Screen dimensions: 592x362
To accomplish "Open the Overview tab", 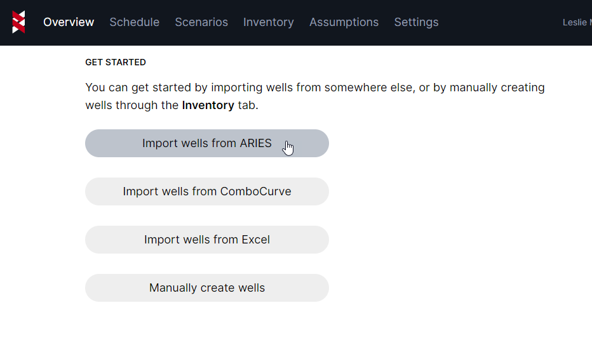I will coord(69,22).
